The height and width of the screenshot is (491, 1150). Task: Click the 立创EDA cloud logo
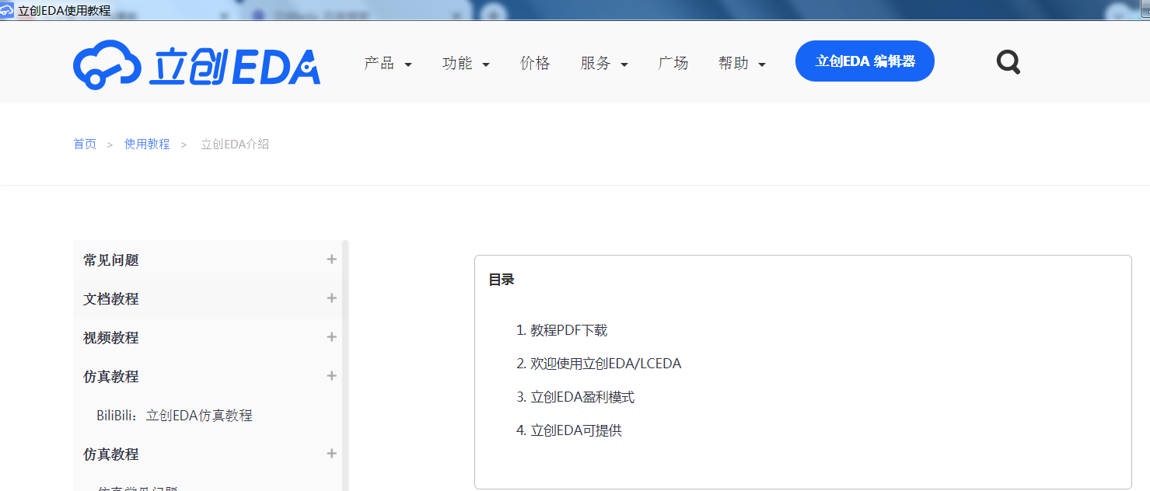click(197, 64)
